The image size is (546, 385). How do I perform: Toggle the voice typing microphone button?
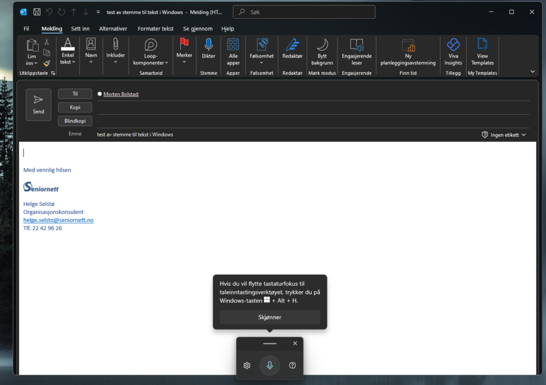[x=270, y=365]
